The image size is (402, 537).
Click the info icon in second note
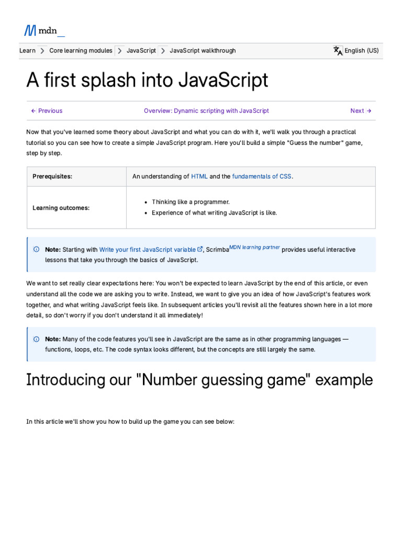point(36,339)
